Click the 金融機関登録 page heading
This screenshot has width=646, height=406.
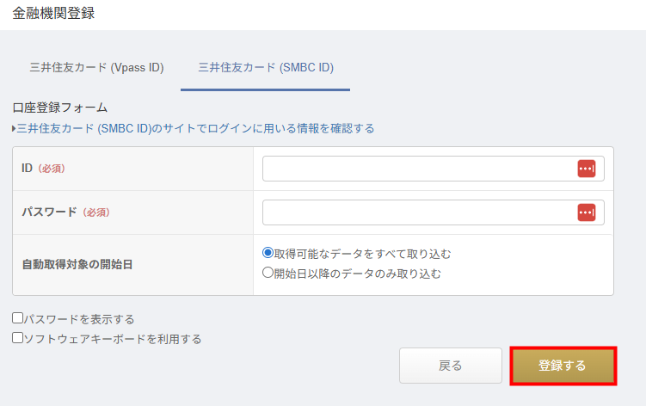click(x=53, y=13)
